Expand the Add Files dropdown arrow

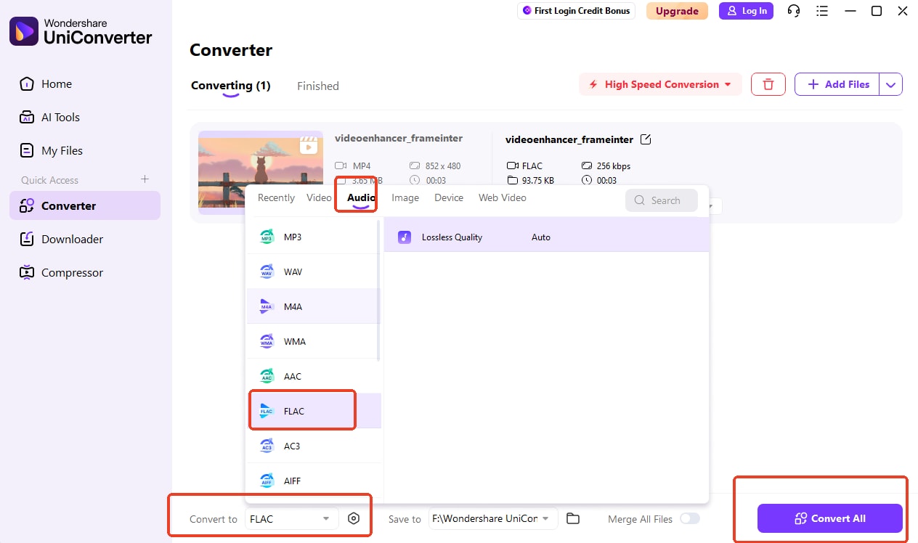coord(891,84)
